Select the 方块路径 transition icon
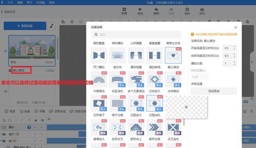256x148 pixels. pyautogui.click(x=173, y=79)
